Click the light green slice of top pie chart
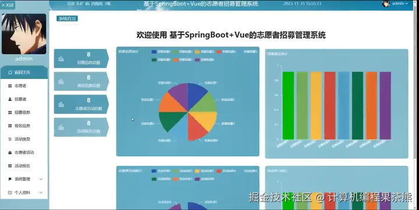This screenshot has width=419, height=210. [205, 103]
